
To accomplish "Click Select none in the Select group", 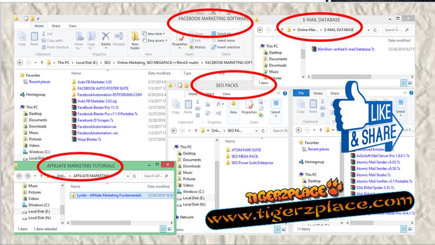I will 223,40.
